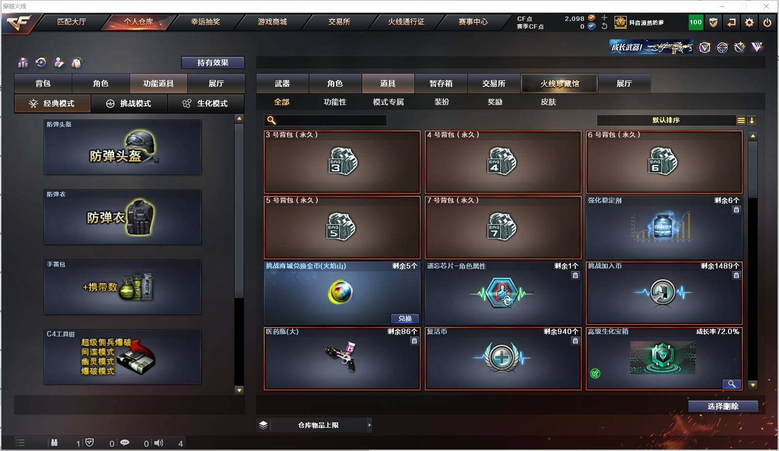This screenshot has height=451, width=779.
Task: Open the 火线珍藏馆 tab
Action: [x=559, y=84]
